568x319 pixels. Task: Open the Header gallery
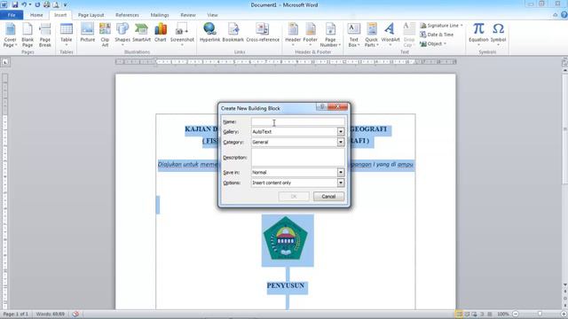pos(293,35)
